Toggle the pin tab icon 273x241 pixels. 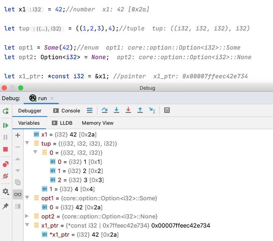point(6,206)
